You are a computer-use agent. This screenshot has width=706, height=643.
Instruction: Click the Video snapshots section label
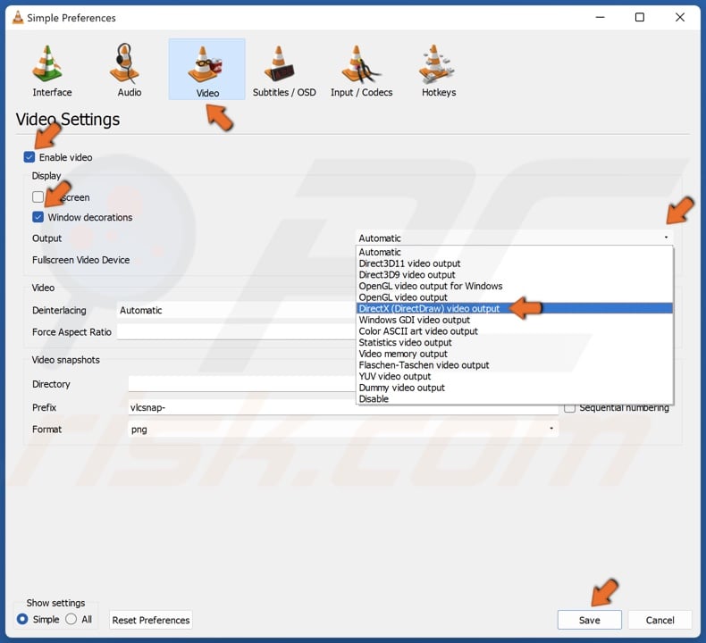65,360
